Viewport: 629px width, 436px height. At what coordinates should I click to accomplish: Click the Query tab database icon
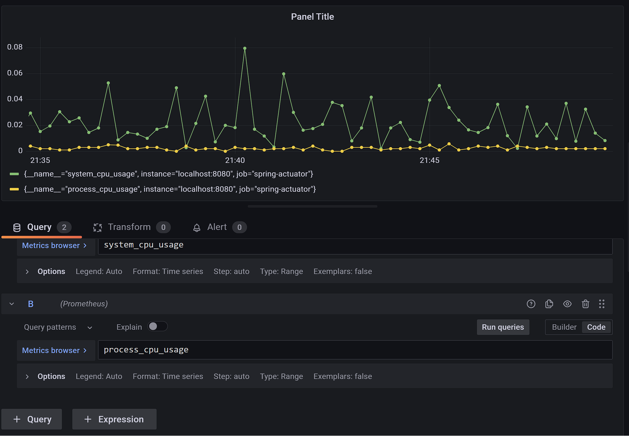pos(17,227)
